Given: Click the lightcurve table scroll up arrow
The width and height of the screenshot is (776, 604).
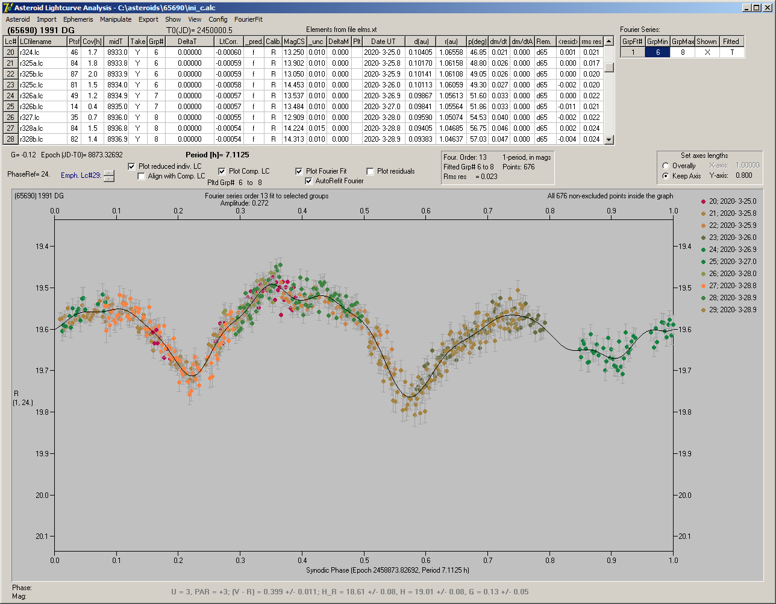Looking at the screenshot, I should [609, 42].
